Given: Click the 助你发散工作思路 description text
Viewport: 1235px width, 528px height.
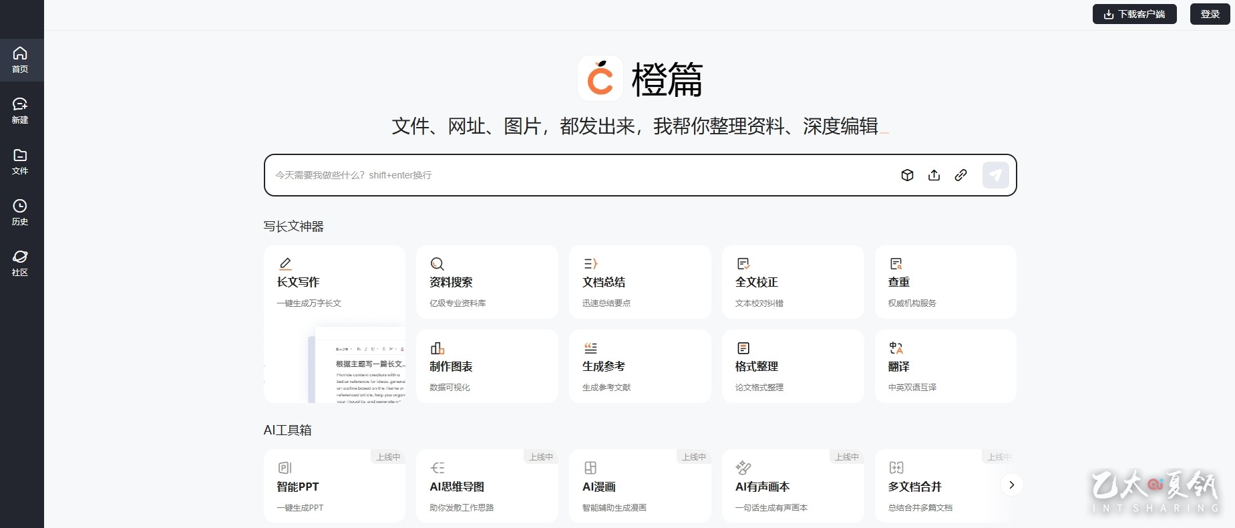Looking at the screenshot, I should click(x=462, y=508).
